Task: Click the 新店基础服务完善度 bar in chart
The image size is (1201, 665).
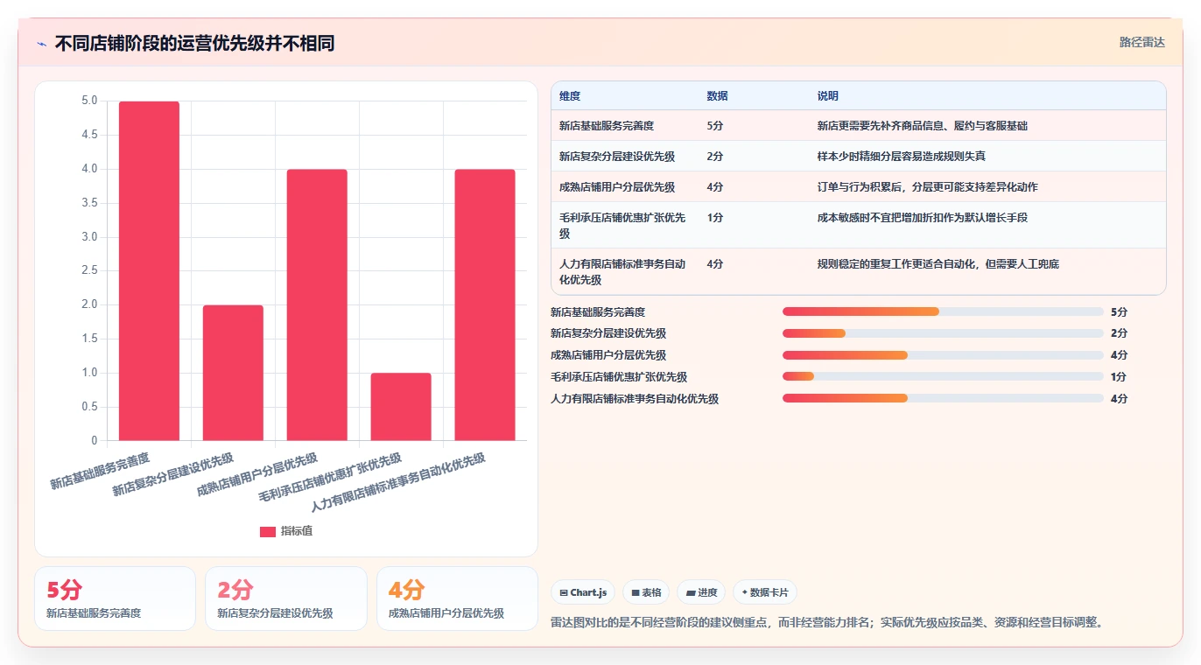Action: (x=149, y=271)
